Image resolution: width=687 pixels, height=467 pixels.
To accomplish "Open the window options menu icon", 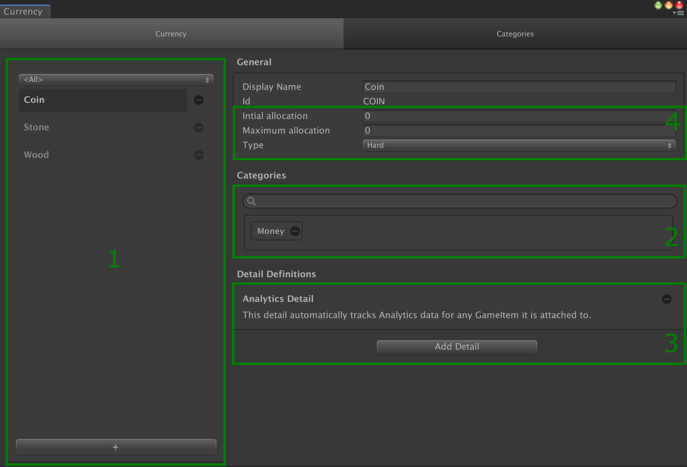I will coord(678,13).
